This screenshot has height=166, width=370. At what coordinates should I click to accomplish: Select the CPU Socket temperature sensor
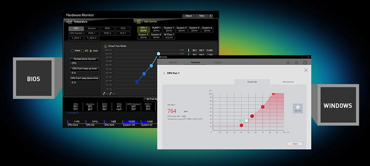click(76, 33)
